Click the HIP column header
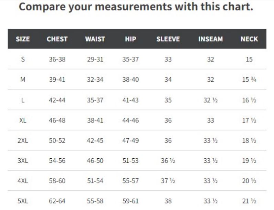Screen dimensions: 274x210 130,39
